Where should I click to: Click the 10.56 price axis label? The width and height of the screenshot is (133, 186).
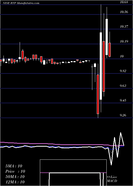(x=124, y=12)
